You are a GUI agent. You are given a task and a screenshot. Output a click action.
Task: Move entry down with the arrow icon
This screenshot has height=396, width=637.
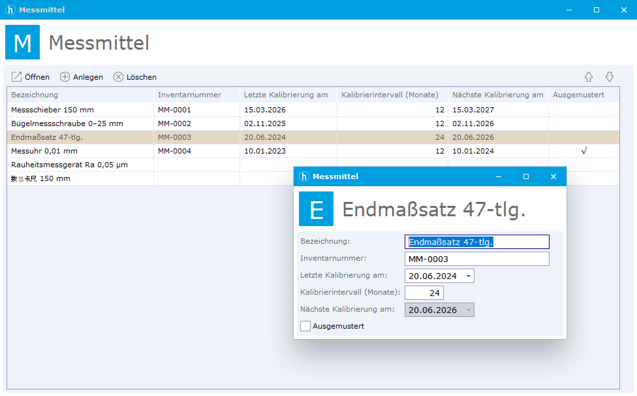(609, 77)
